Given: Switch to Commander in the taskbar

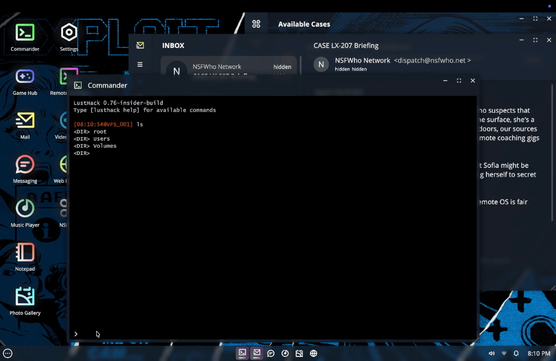Looking at the screenshot, I should click(x=242, y=353).
